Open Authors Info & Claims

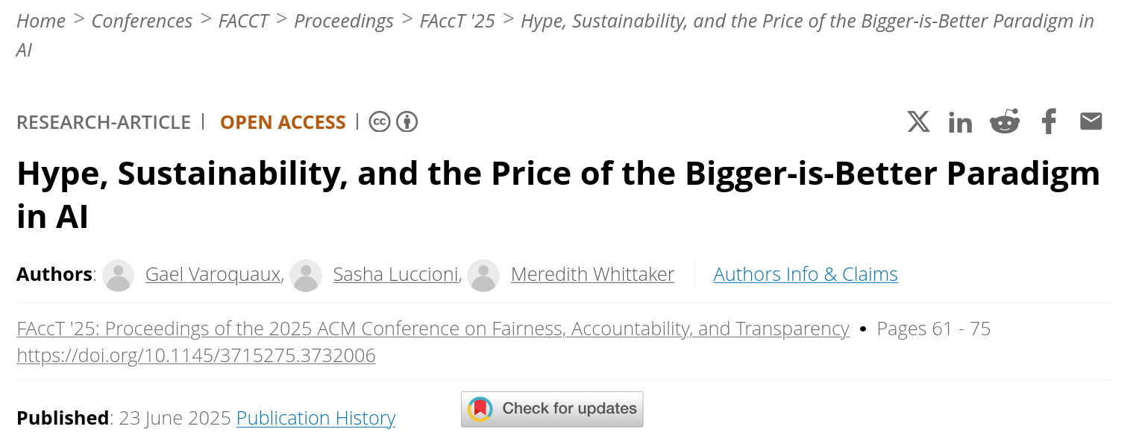coord(806,274)
